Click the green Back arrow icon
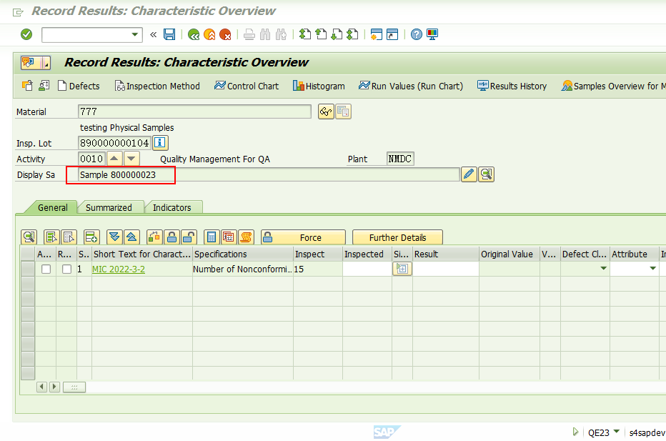Viewport: 666px width, 441px height. pos(194,34)
